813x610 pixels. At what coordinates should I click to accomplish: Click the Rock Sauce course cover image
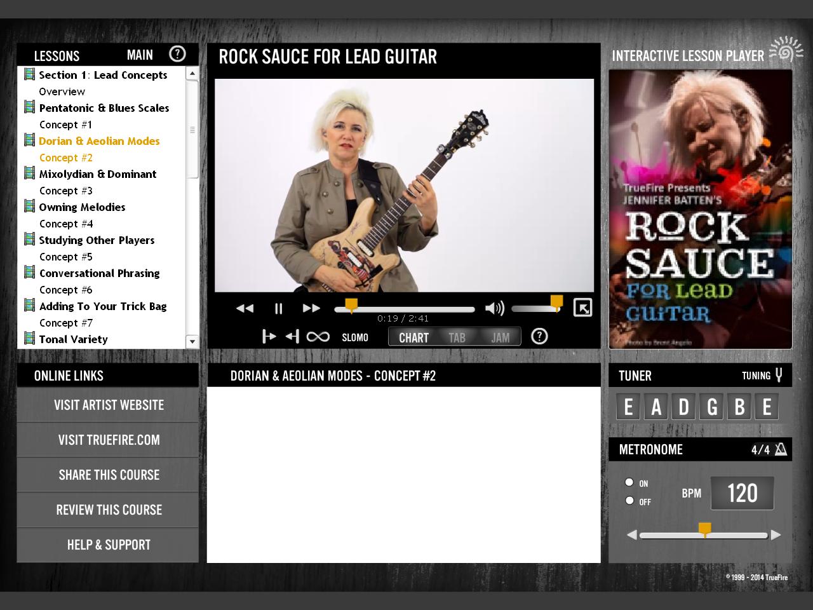pyautogui.click(x=701, y=209)
